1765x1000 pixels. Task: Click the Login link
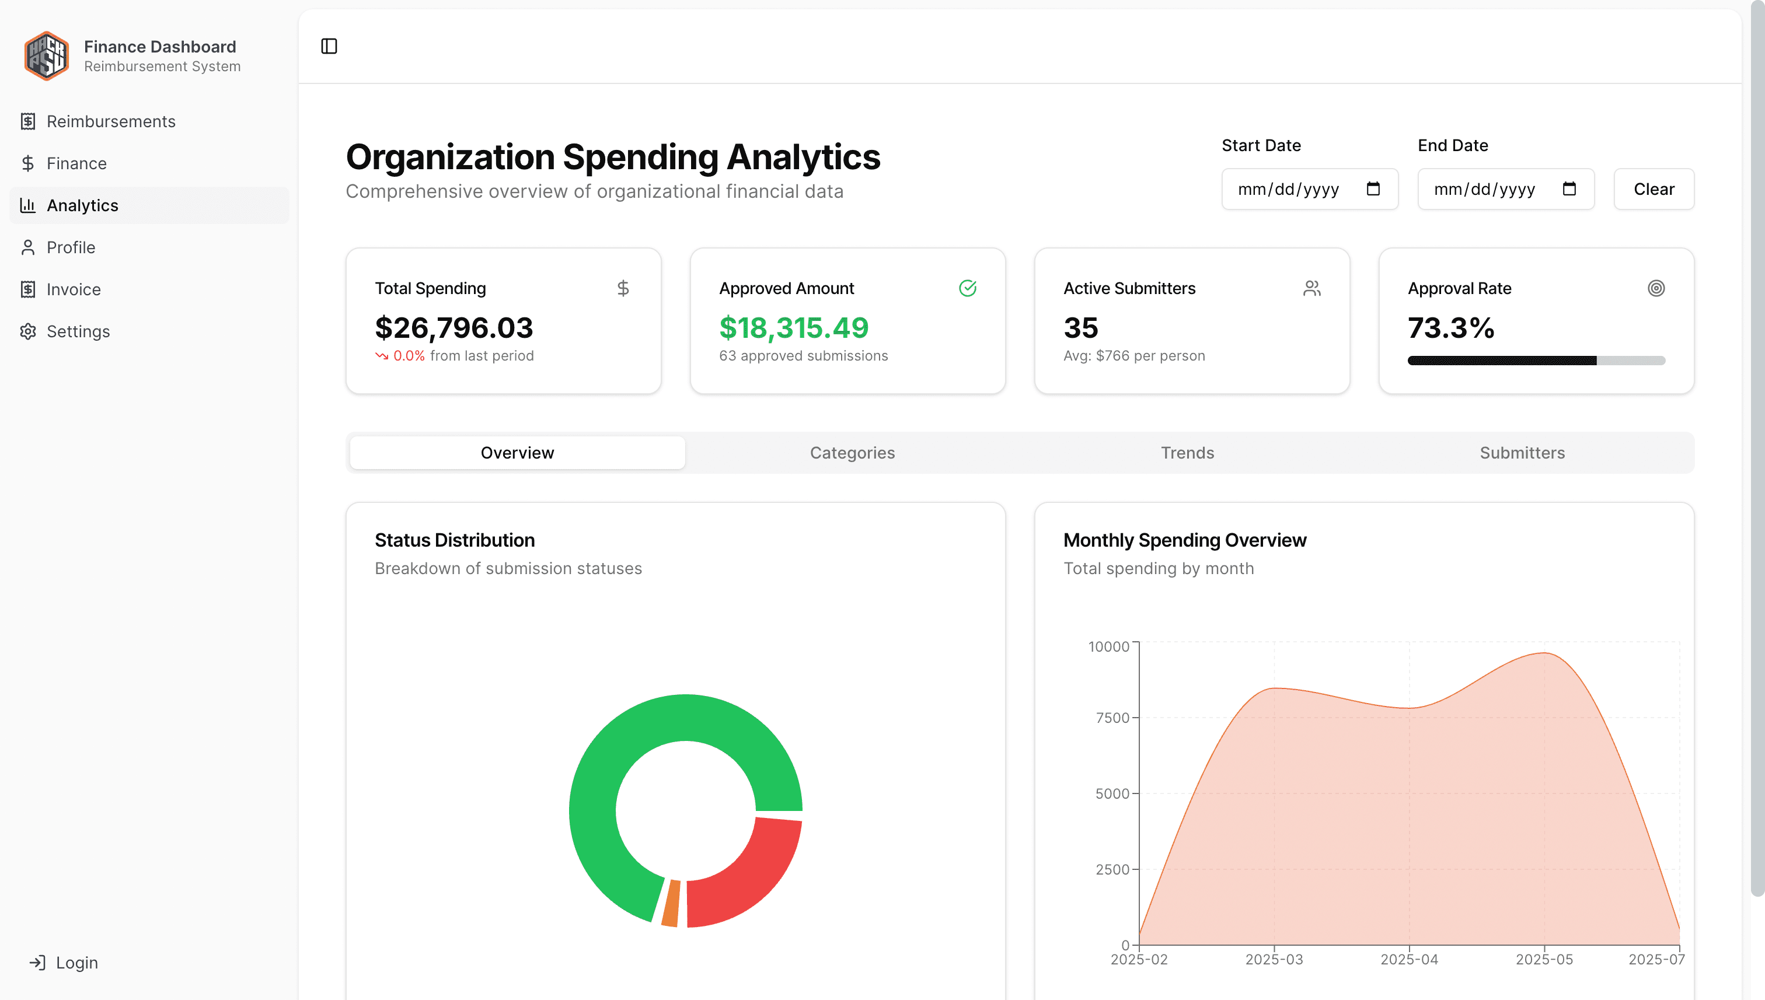click(75, 962)
